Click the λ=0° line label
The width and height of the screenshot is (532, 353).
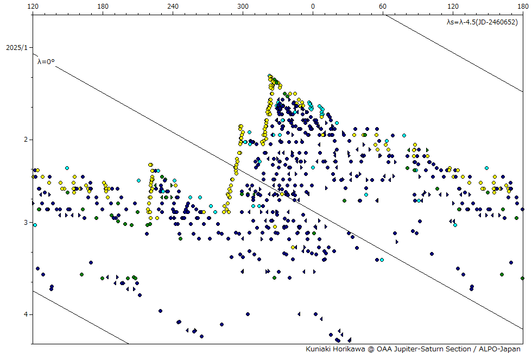pyautogui.click(x=46, y=62)
